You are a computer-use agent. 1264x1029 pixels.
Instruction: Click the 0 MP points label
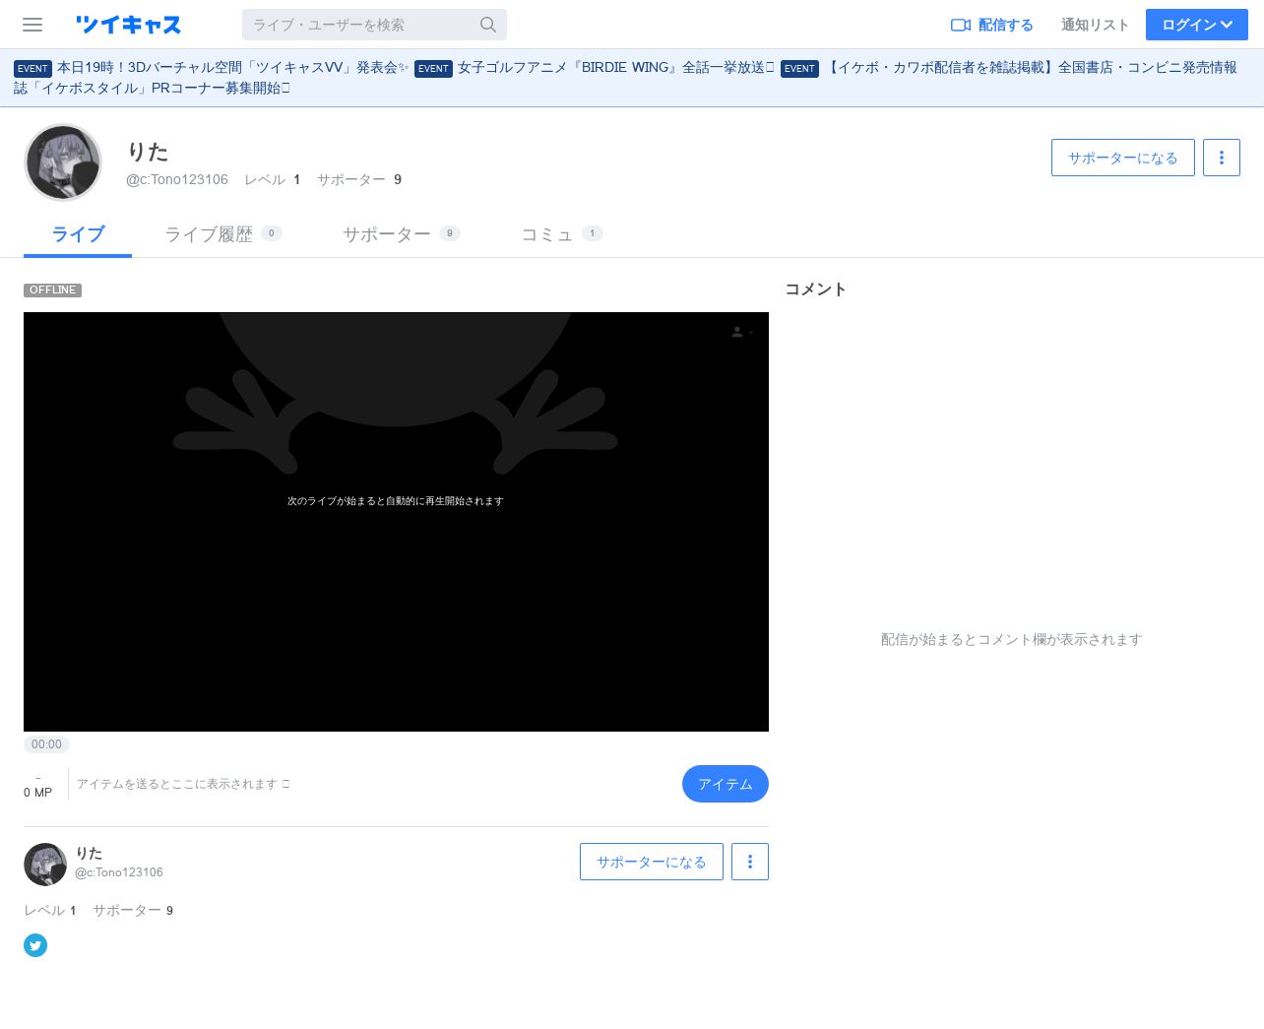point(37,792)
